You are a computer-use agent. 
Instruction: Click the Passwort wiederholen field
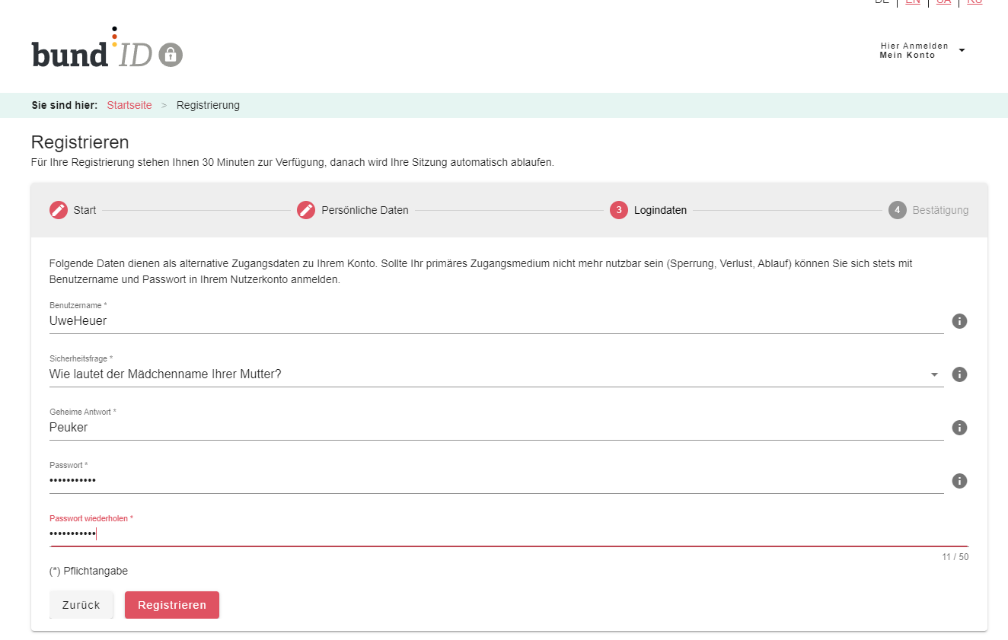(495, 534)
